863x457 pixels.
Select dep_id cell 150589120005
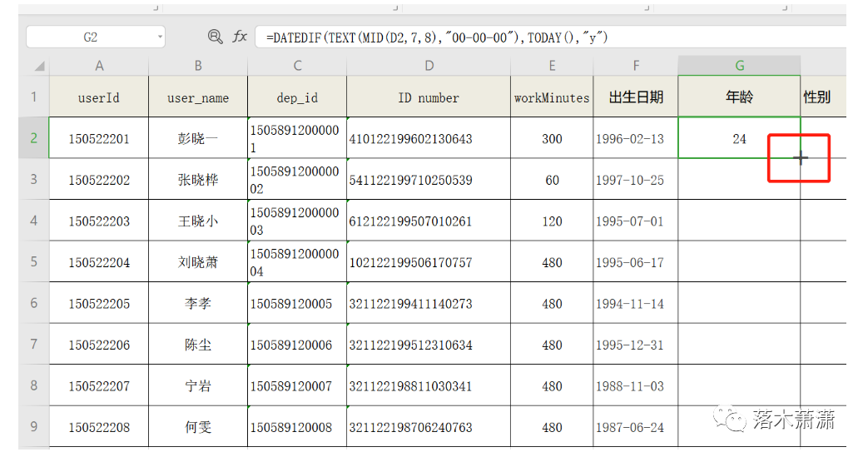(x=297, y=303)
